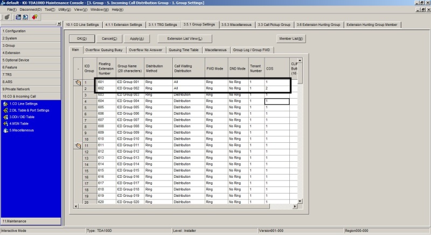Click the Cancel(C) button
This screenshot has height=235, width=431.
pyautogui.click(x=109, y=39)
